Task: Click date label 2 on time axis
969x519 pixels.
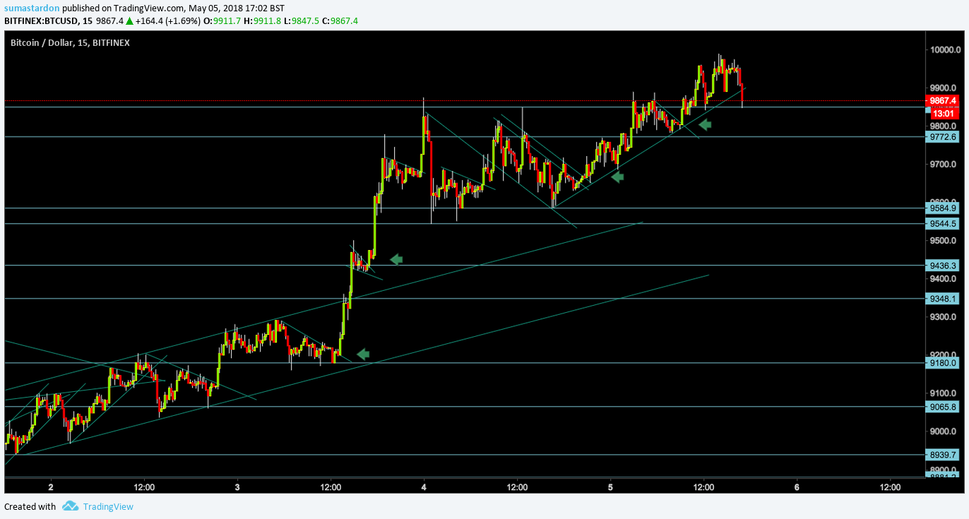Action: (51, 487)
